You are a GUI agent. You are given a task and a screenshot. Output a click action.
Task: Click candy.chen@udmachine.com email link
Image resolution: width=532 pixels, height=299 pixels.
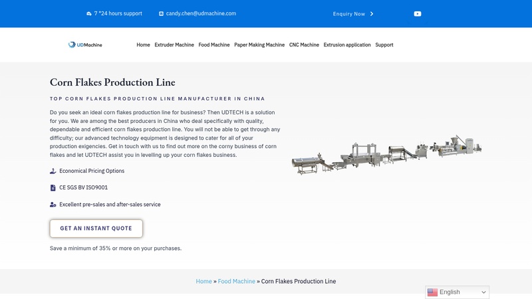click(x=201, y=13)
